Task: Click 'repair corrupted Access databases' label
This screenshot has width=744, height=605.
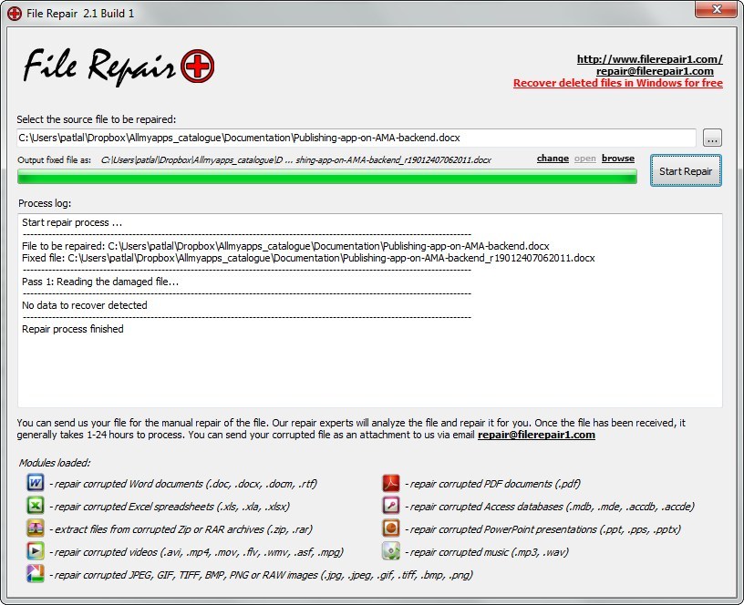Action: click(550, 507)
